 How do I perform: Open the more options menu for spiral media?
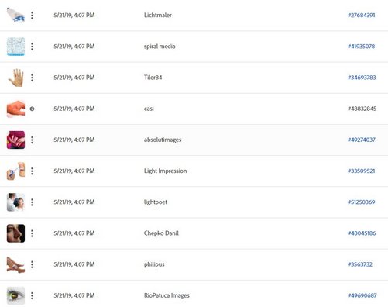pyautogui.click(x=32, y=47)
